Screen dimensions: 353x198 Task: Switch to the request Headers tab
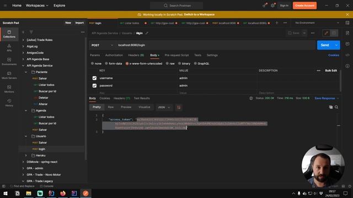click(136, 55)
